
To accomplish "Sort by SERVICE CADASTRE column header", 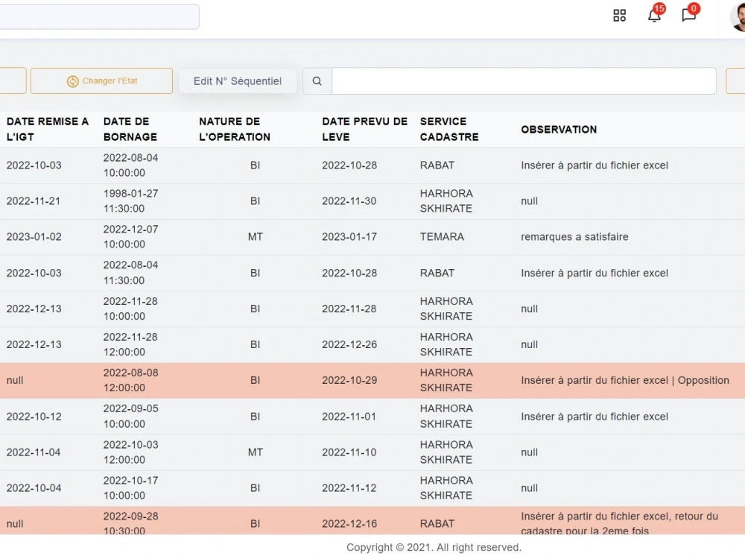I will coord(449,129).
